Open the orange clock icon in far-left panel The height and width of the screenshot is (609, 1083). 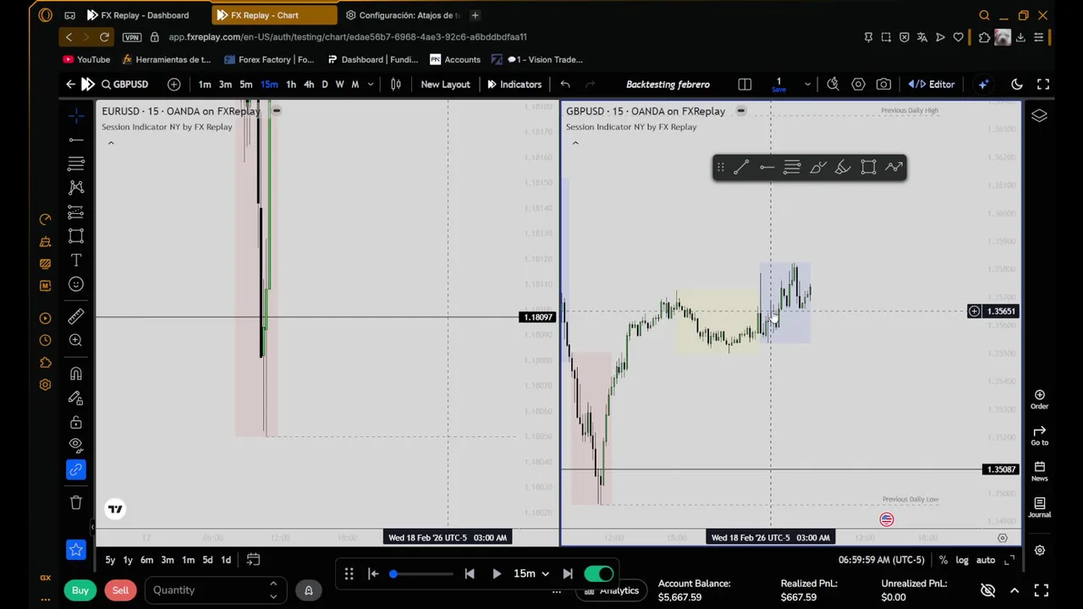coord(46,340)
